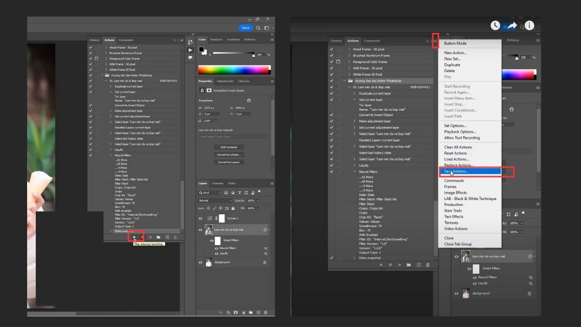Choose Playback Options... in panel menu
Image resolution: width=581 pixels, height=327 pixels.
click(460, 132)
